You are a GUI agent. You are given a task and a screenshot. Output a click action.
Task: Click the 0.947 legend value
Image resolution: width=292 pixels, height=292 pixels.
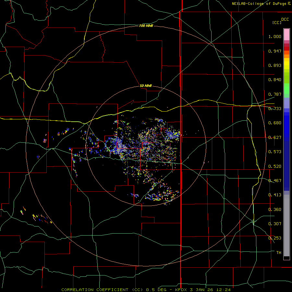point(275,51)
